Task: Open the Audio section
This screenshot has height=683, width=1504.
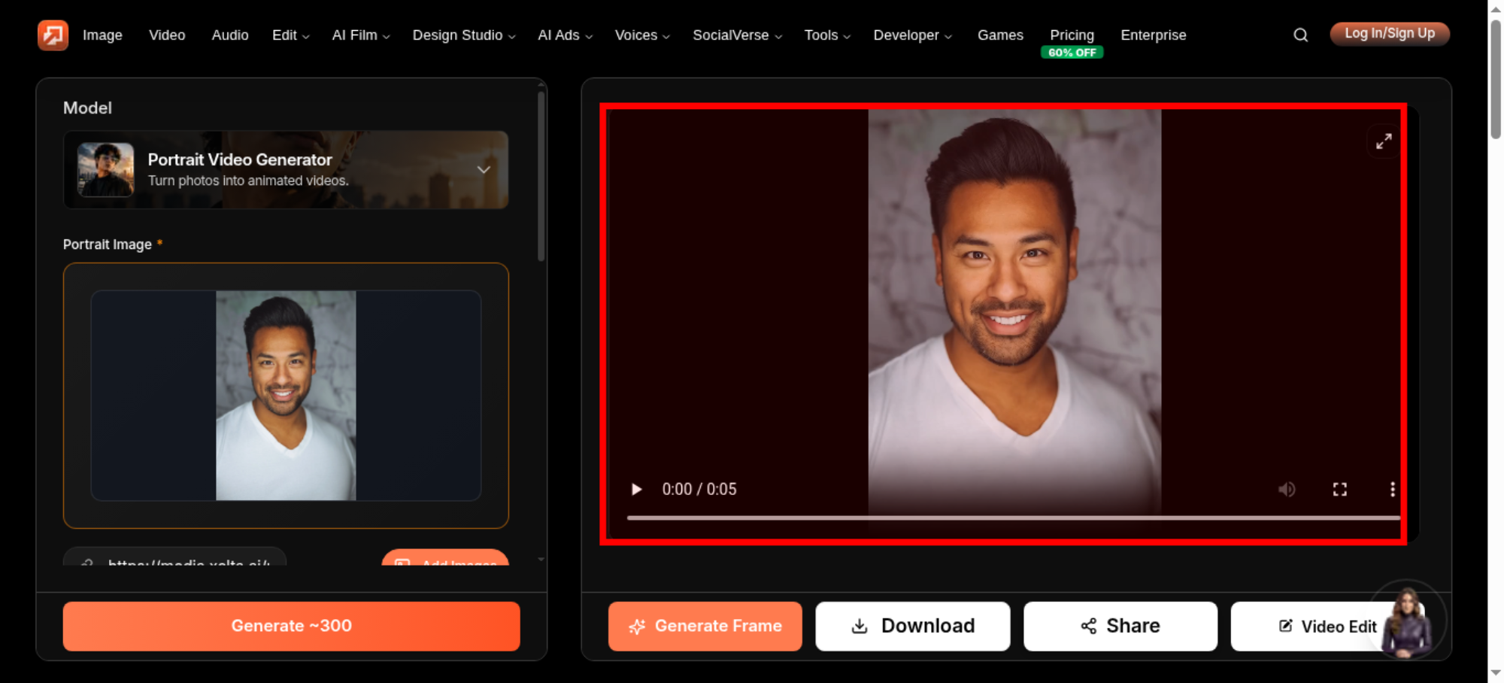Action: click(x=230, y=35)
